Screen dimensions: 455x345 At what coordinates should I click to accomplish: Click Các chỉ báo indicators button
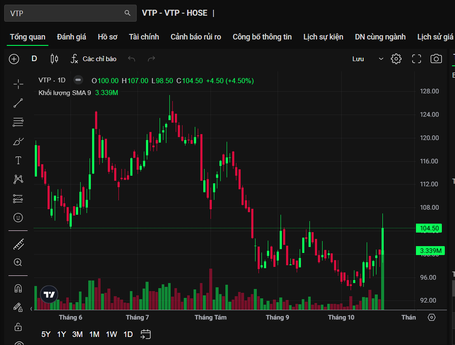93,59
